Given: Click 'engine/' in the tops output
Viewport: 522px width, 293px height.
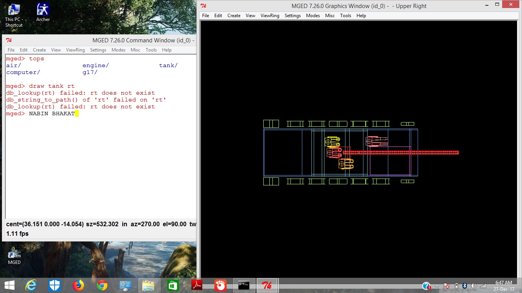Looking at the screenshot, I should [96, 66].
